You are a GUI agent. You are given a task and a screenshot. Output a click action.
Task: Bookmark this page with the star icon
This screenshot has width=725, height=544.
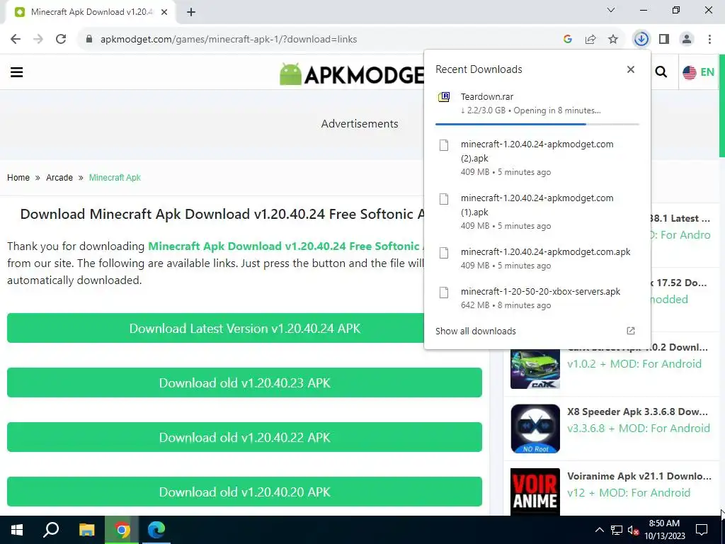point(613,40)
